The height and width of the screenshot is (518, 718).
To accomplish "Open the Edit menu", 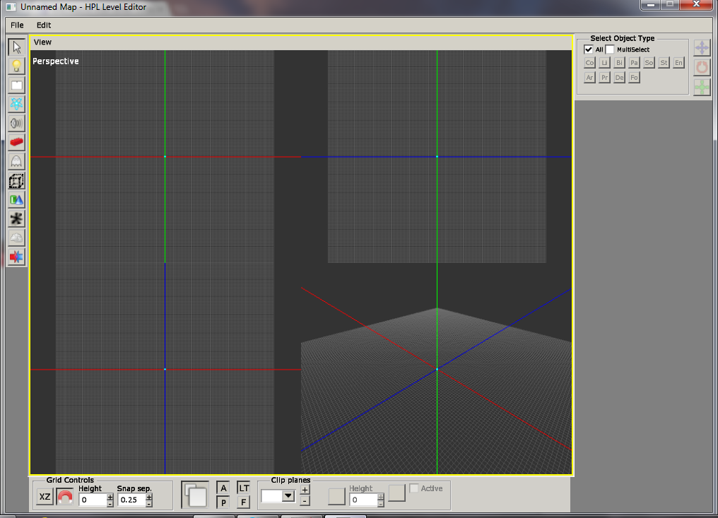I will [44, 25].
